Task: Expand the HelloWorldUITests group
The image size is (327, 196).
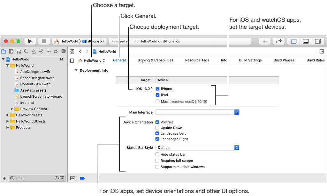Action: 8,121
